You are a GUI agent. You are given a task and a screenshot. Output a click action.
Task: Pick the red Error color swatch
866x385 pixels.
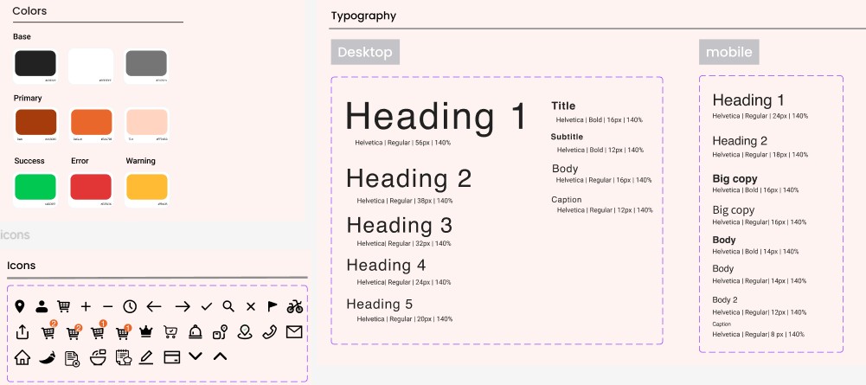tap(91, 186)
